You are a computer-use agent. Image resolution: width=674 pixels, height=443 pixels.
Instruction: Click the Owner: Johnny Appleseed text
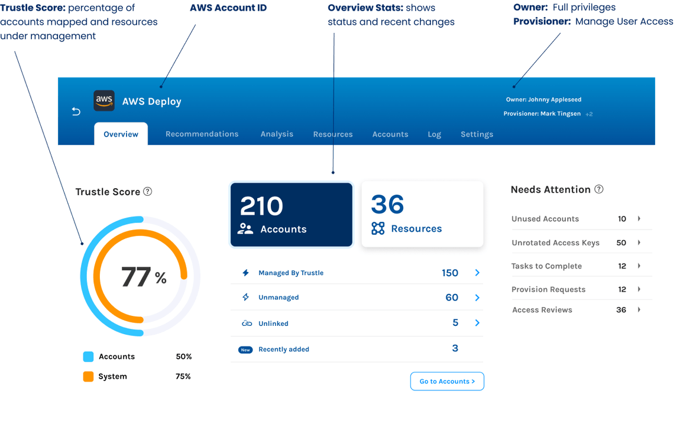click(543, 99)
